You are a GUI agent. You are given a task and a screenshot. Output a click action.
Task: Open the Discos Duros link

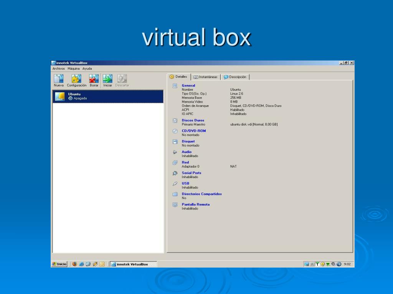pyautogui.click(x=193, y=120)
